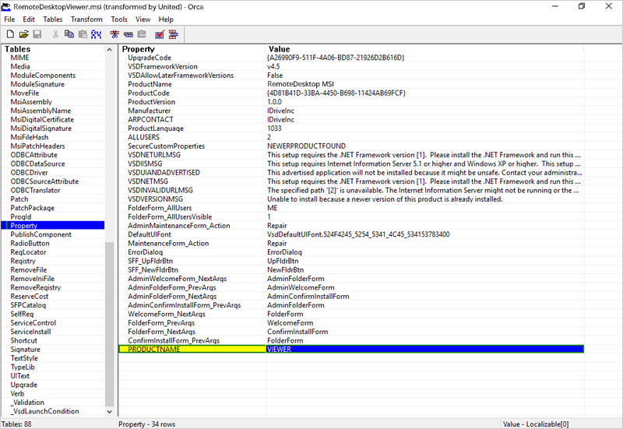Open the Tables menu
The width and height of the screenshot is (623, 429).
pyautogui.click(x=53, y=19)
